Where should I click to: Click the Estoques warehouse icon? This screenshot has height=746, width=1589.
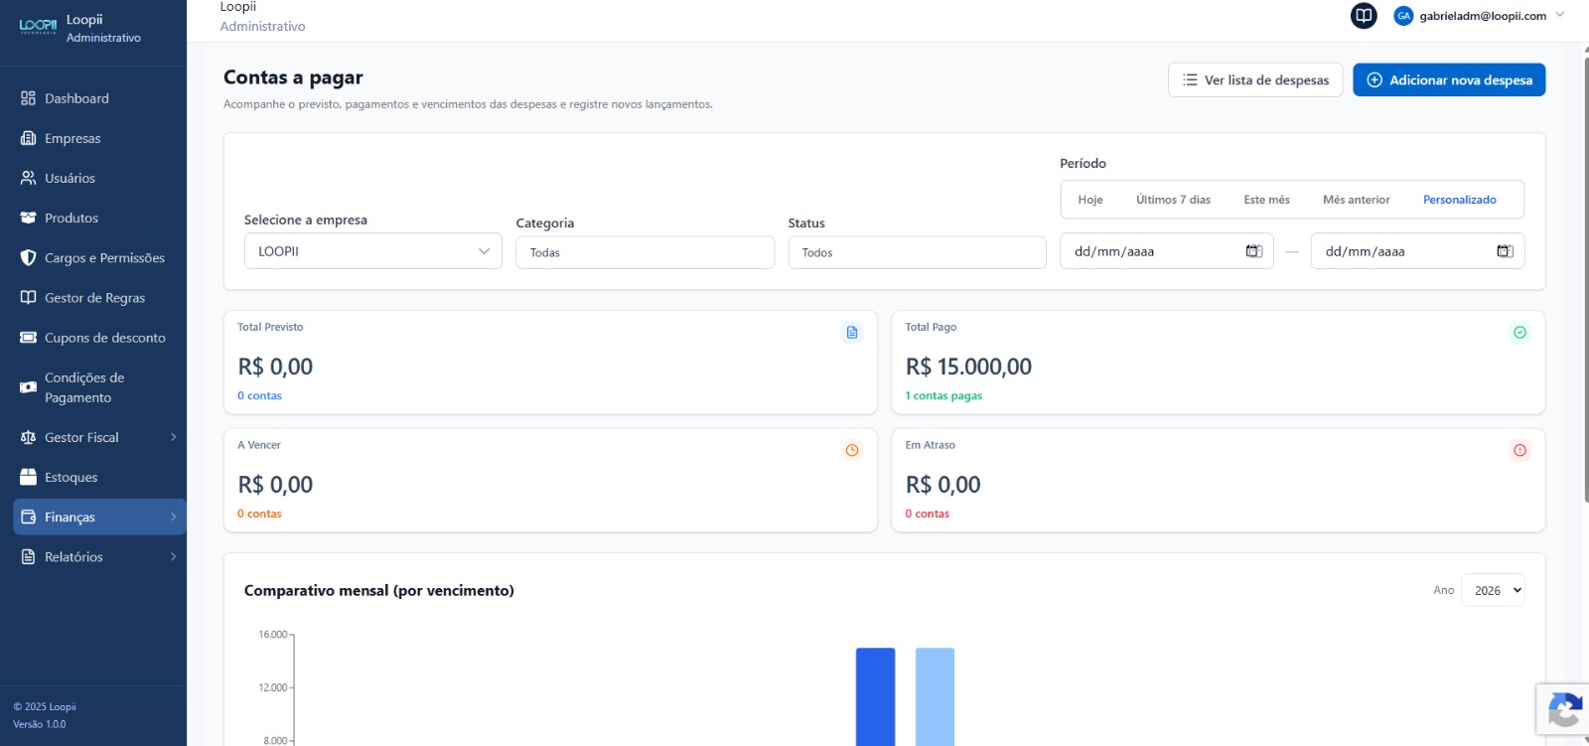click(x=28, y=477)
